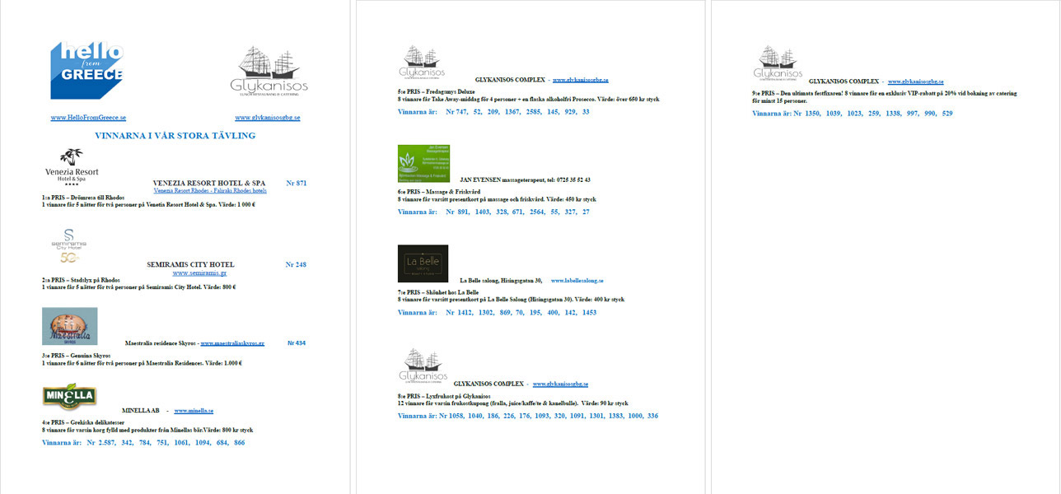Click GLYKANISOS COMPLEX text above 5:e PRIS
The height and width of the screenshot is (494, 1061).
point(510,80)
